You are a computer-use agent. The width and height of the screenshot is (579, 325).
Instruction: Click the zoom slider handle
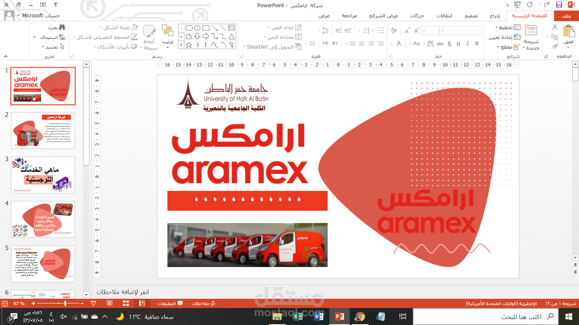click(66, 303)
